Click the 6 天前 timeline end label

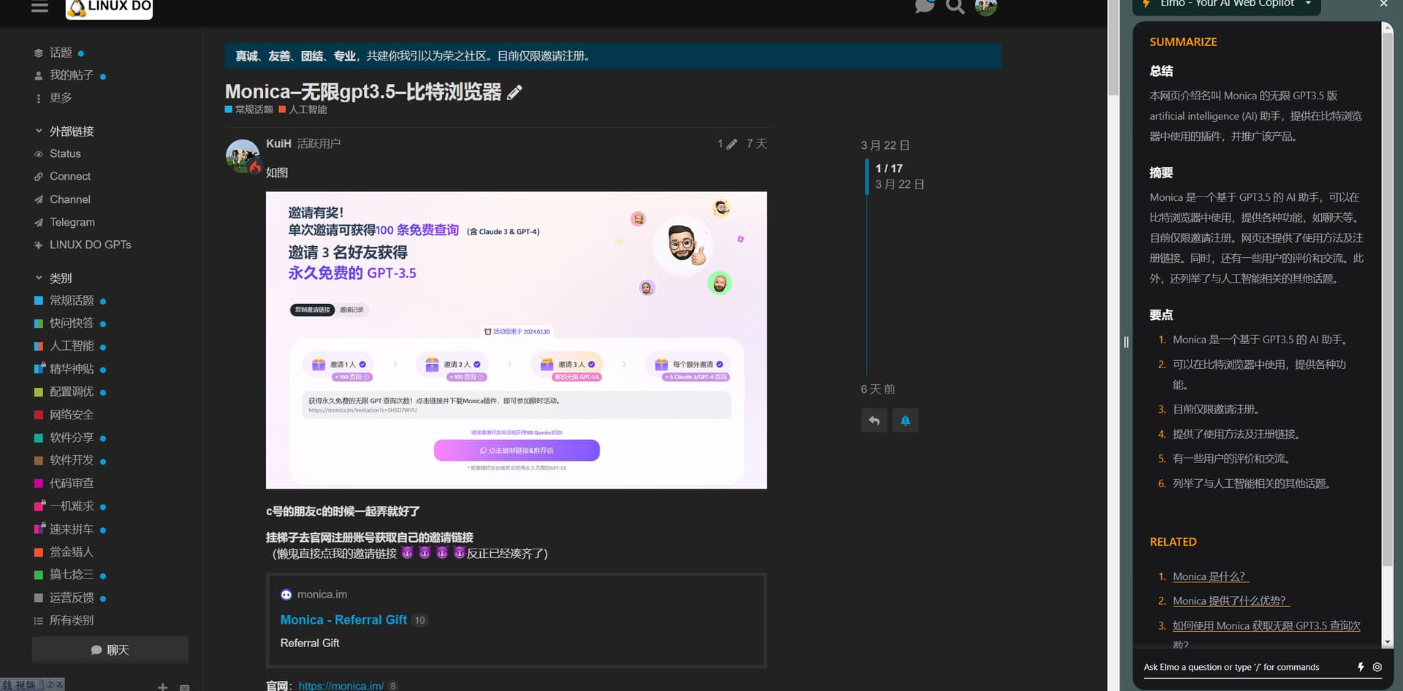878,389
